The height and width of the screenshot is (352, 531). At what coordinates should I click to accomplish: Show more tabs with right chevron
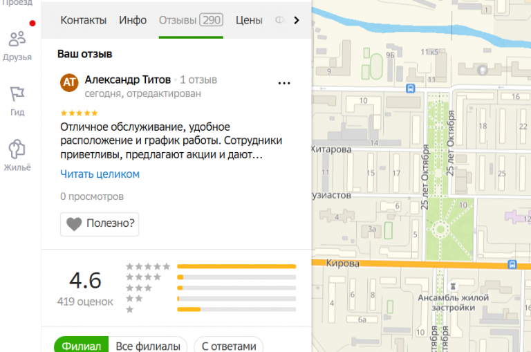(297, 20)
